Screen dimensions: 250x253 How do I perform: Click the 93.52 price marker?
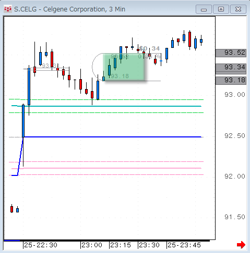(231, 53)
